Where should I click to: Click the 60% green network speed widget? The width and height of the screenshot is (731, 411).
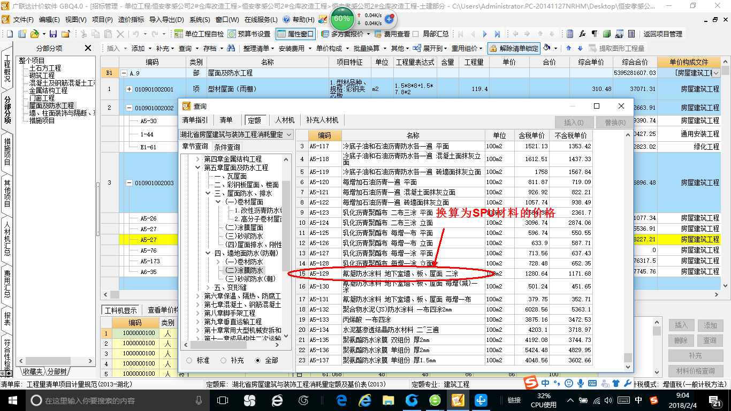pyautogui.click(x=342, y=19)
